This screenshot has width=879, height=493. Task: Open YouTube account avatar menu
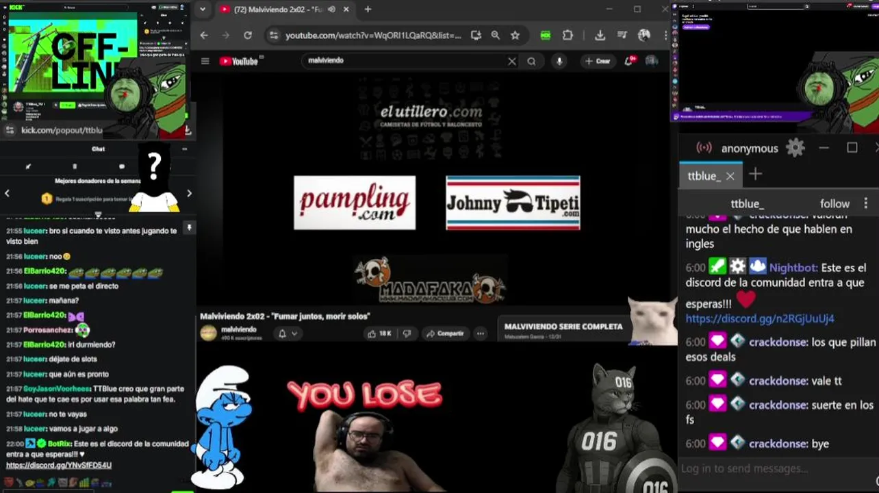[x=652, y=61]
